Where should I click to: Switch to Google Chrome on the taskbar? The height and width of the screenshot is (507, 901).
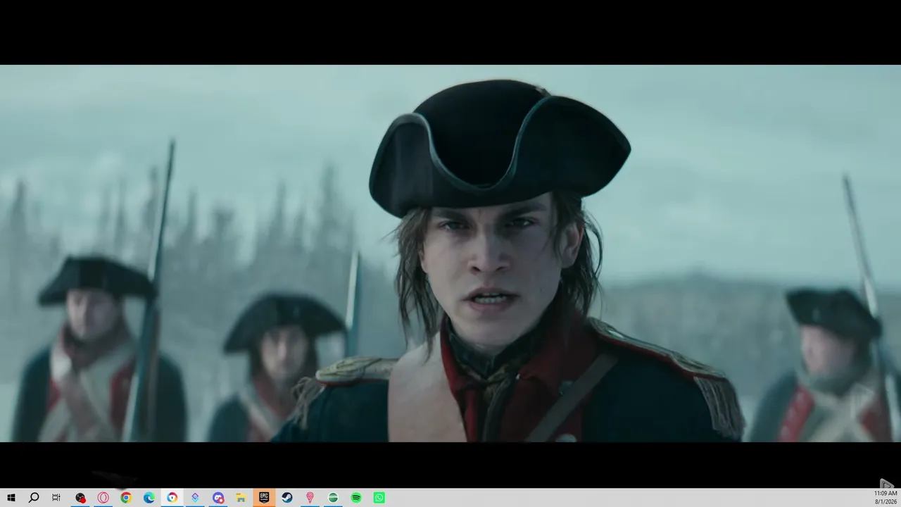[126, 498]
